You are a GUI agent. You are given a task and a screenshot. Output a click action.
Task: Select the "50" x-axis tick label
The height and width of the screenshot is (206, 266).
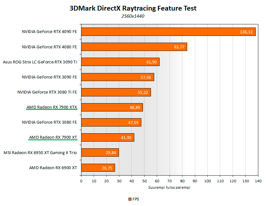click(x=144, y=181)
